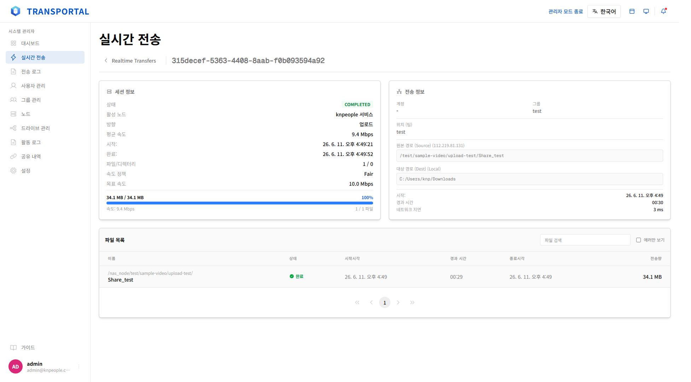Click the 공유 내역 link icon

tap(13, 156)
